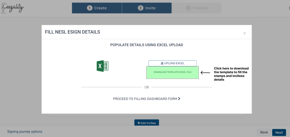The image size is (290, 137).
Task: Click the upload arrow icon in Upload Excel
Action: pos(162,63)
